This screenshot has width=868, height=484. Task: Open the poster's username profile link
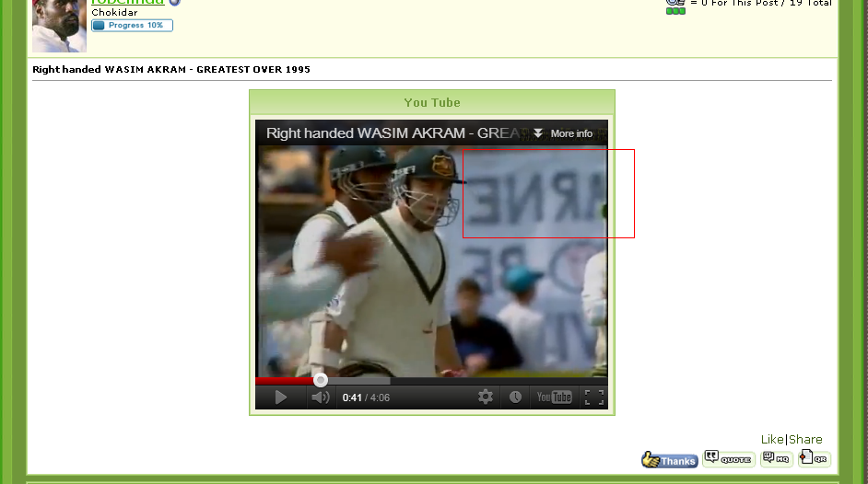[x=128, y=2]
